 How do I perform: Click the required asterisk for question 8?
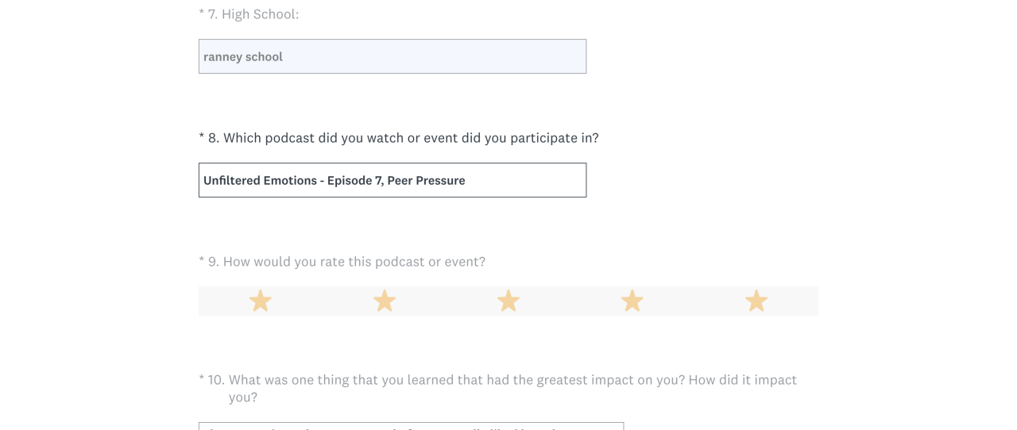tap(202, 137)
